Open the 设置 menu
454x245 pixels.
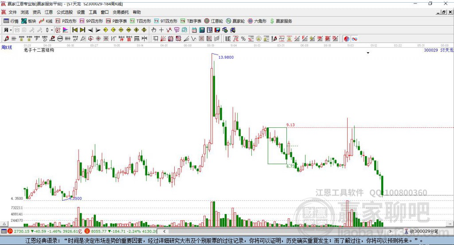point(81,12)
